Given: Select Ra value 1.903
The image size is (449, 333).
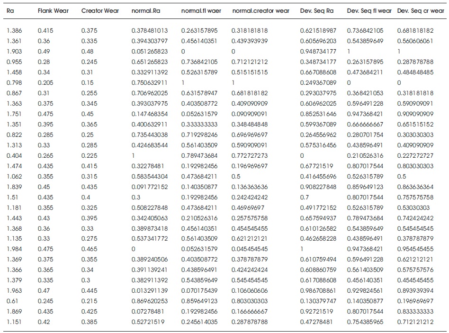Looking at the screenshot, I should pos(14,52).
